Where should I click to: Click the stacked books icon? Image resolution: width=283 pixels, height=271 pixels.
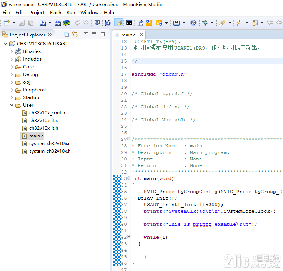pyautogui.click(x=67, y=23)
